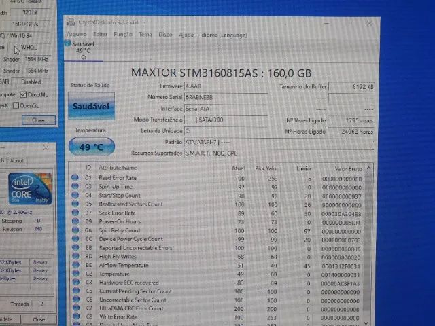Click the 49 °C temperature button
The width and height of the screenshot is (435, 326).
pos(92,147)
